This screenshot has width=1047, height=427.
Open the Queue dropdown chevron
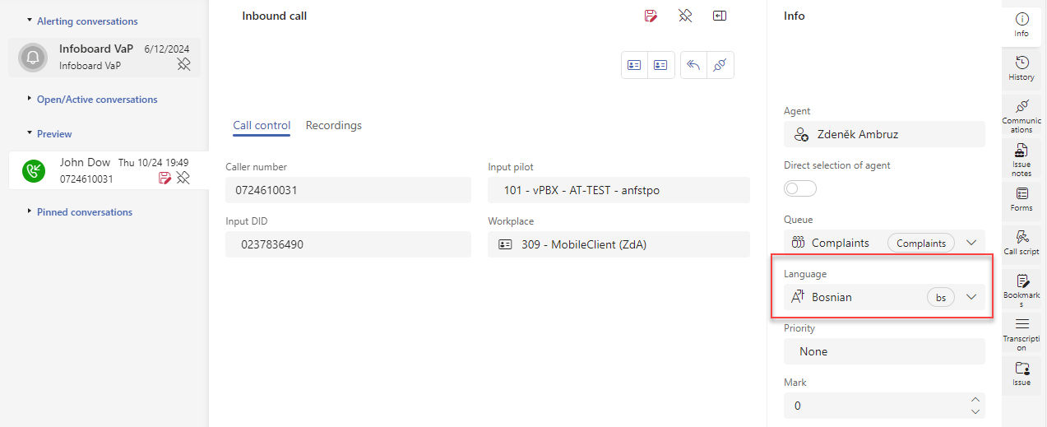[x=971, y=243]
